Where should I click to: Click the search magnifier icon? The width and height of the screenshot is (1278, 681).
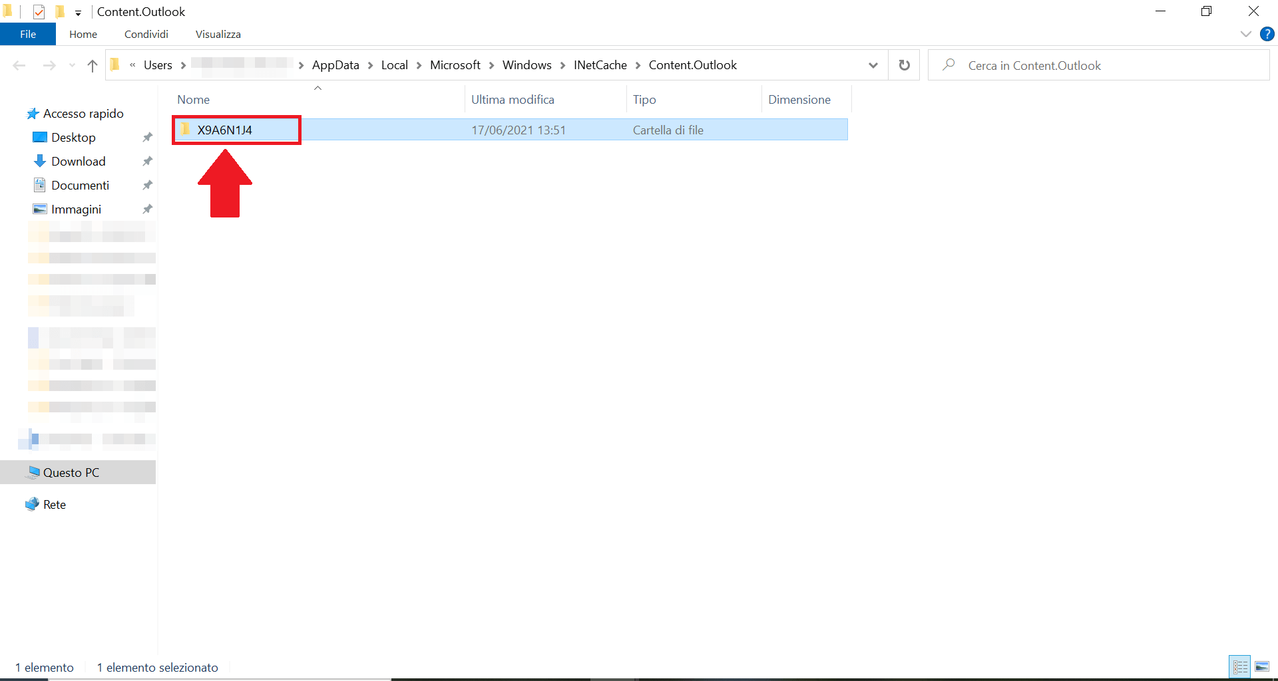pyautogui.click(x=949, y=65)
